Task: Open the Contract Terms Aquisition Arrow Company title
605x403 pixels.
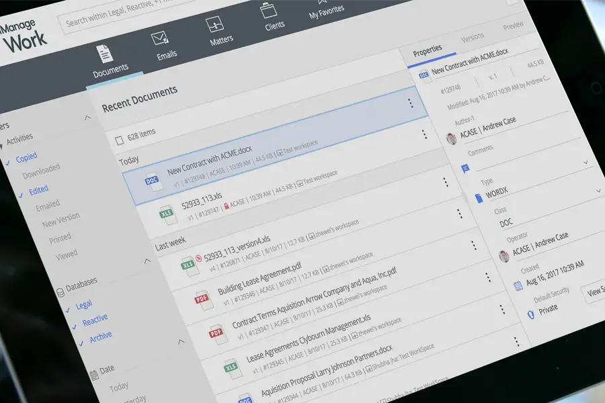Action: (x=315, y=298)
